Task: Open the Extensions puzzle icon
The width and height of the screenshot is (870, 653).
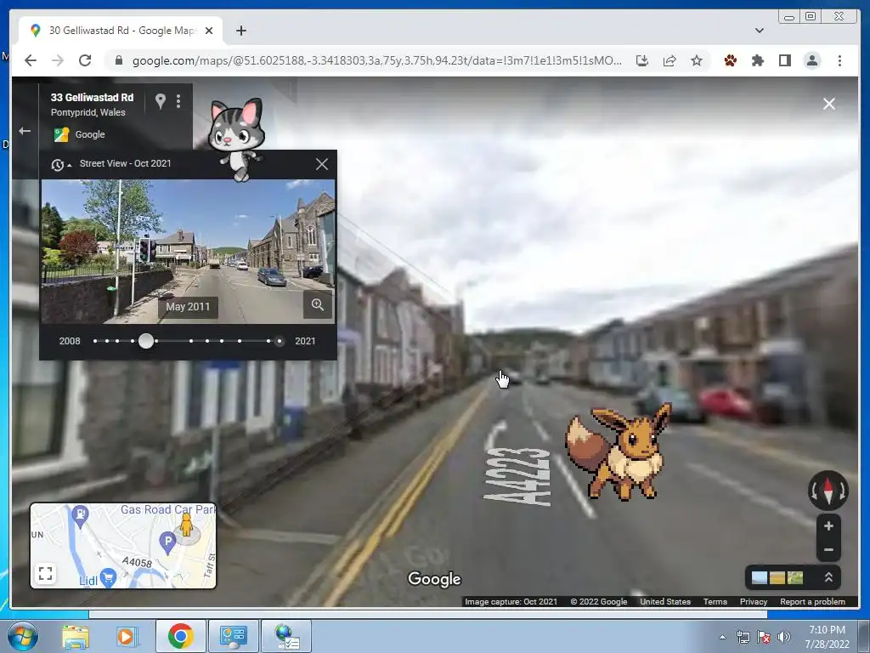Action: click(757, 60)
